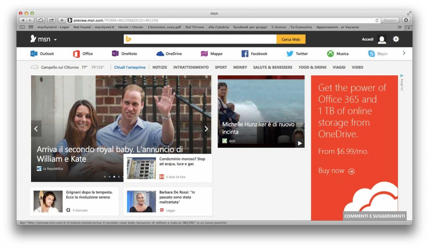Viewport: 429px width, 248px height.
Task: Open Twitter bird icon
Action: (290, 54)
